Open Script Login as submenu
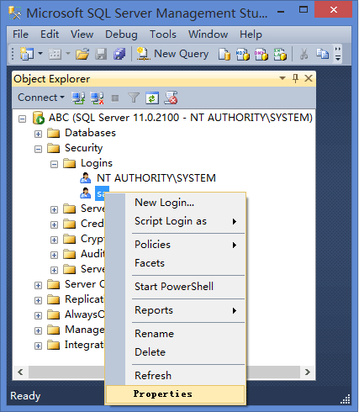This screenshot has height=412, width=359. [x=185, y=221]
